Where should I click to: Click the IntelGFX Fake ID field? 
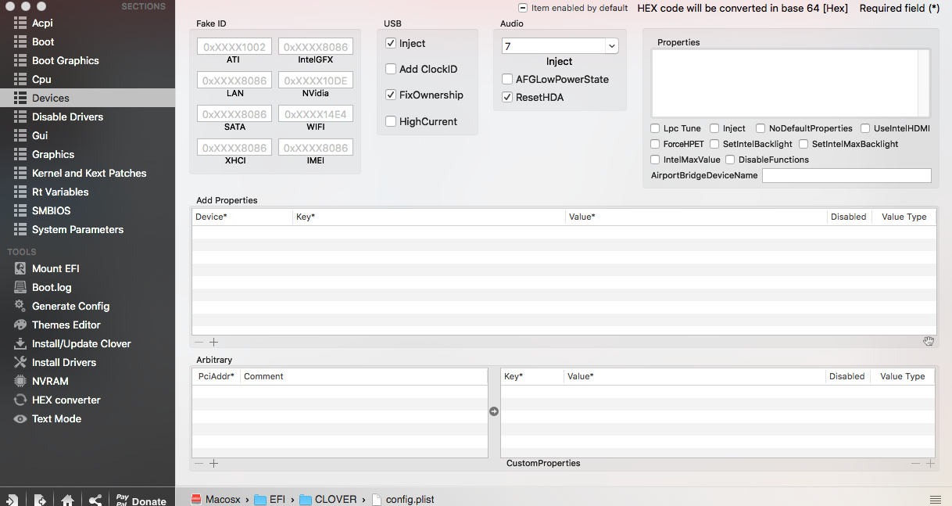pyautogui.click(x=316, y=47)
